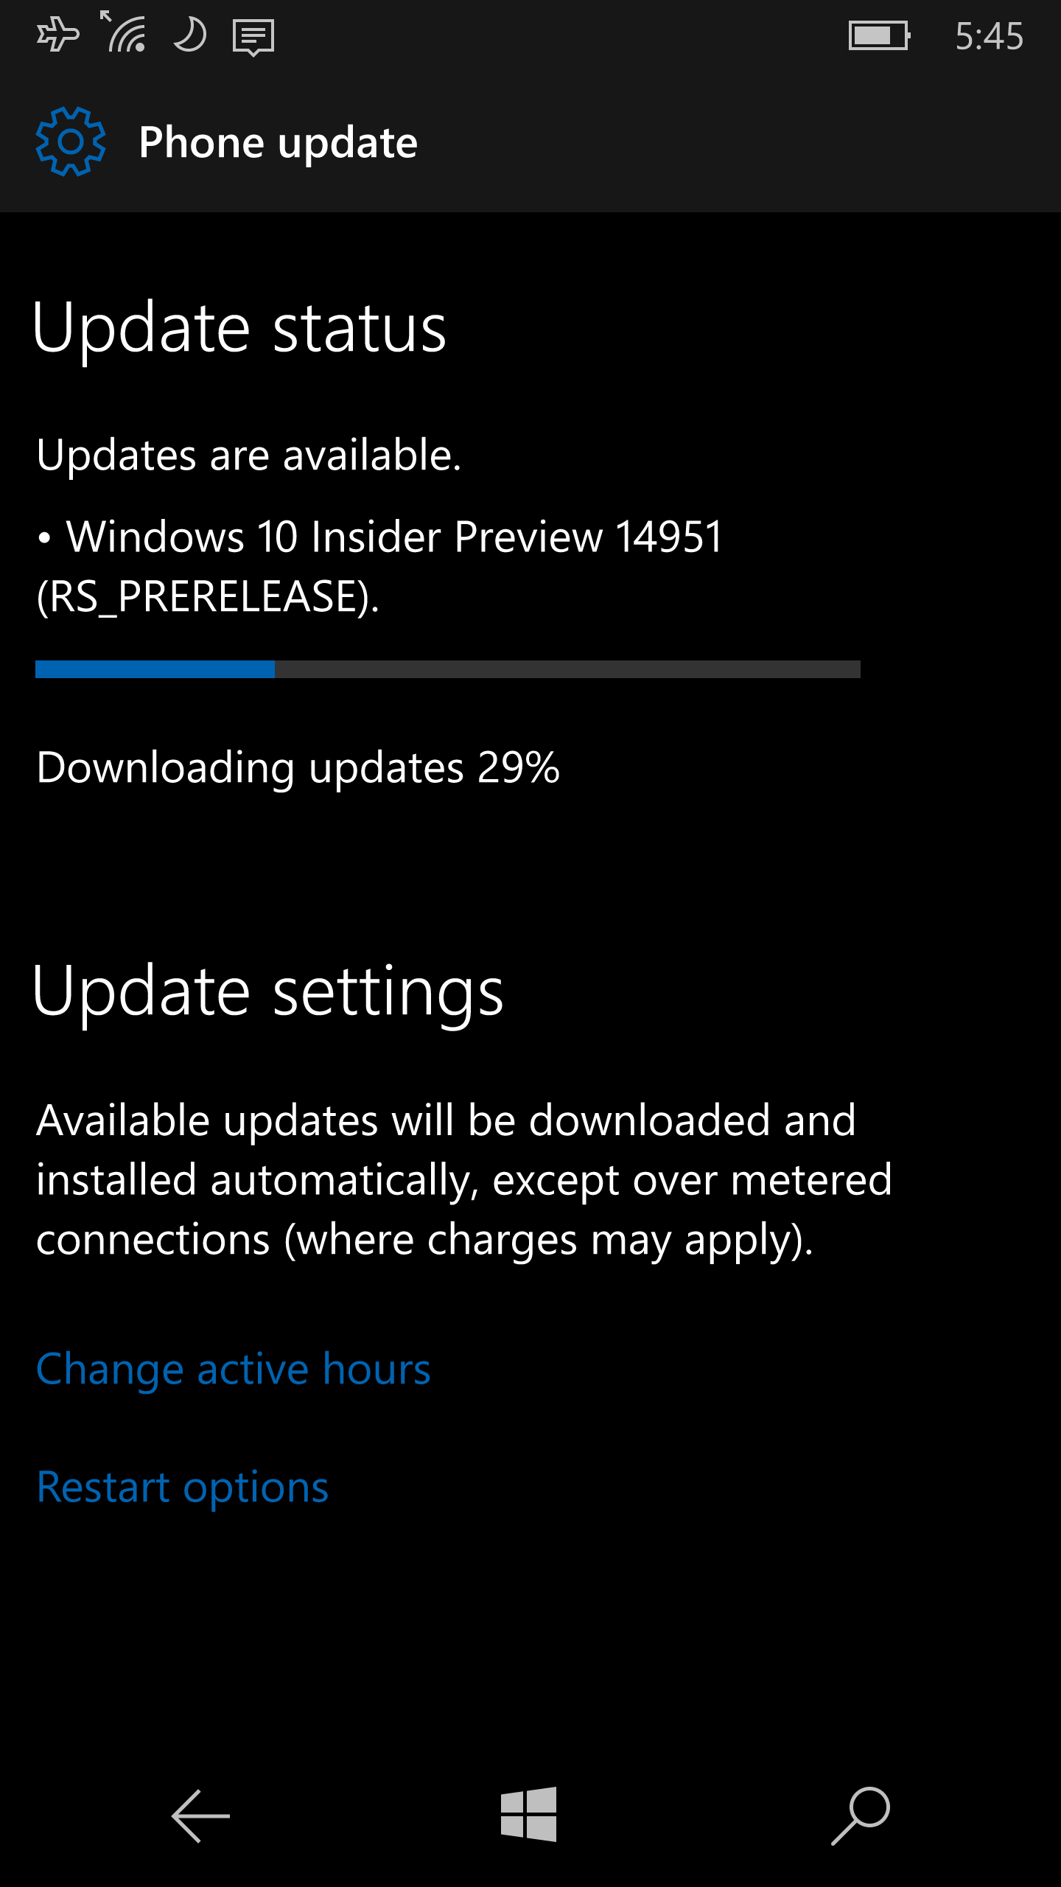Click the blue download progress bar
Viewport: 1061px width, 1887px height.
[448, 669]
